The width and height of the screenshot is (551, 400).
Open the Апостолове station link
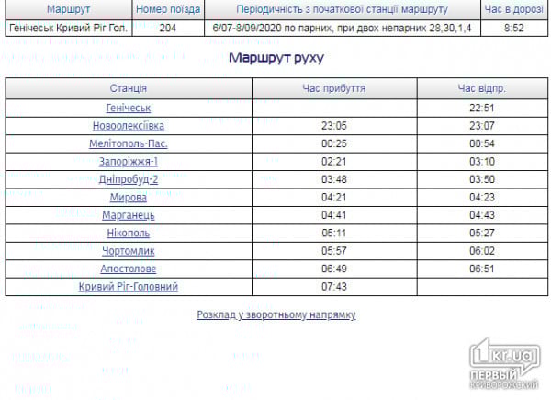coord(129,269)
